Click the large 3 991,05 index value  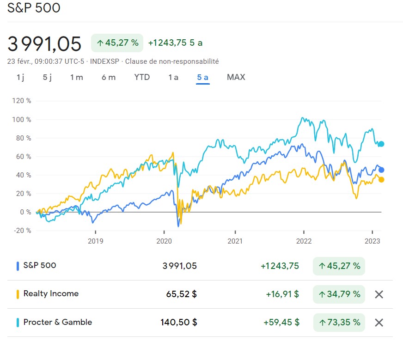[44, 44]
